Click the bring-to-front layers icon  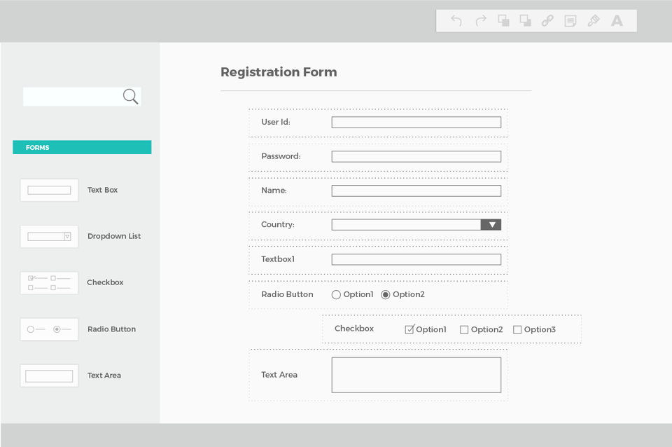(x=503, y=20)
